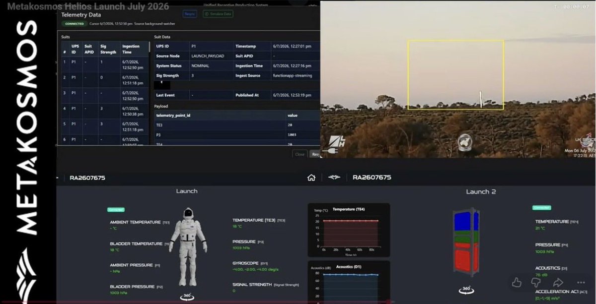596x304 pixels.
Task: Click the 360 rotate icon under payload rack
Action: [x=466, y=290]
